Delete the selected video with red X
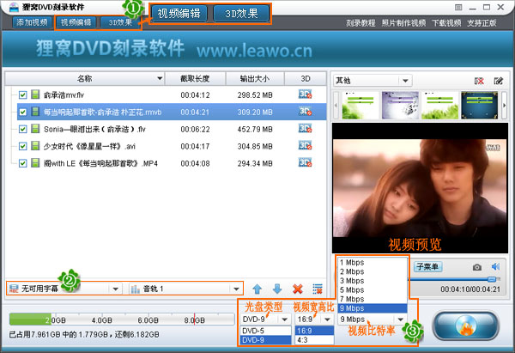This screenshot has height=353, width=515. coord(298,289)
